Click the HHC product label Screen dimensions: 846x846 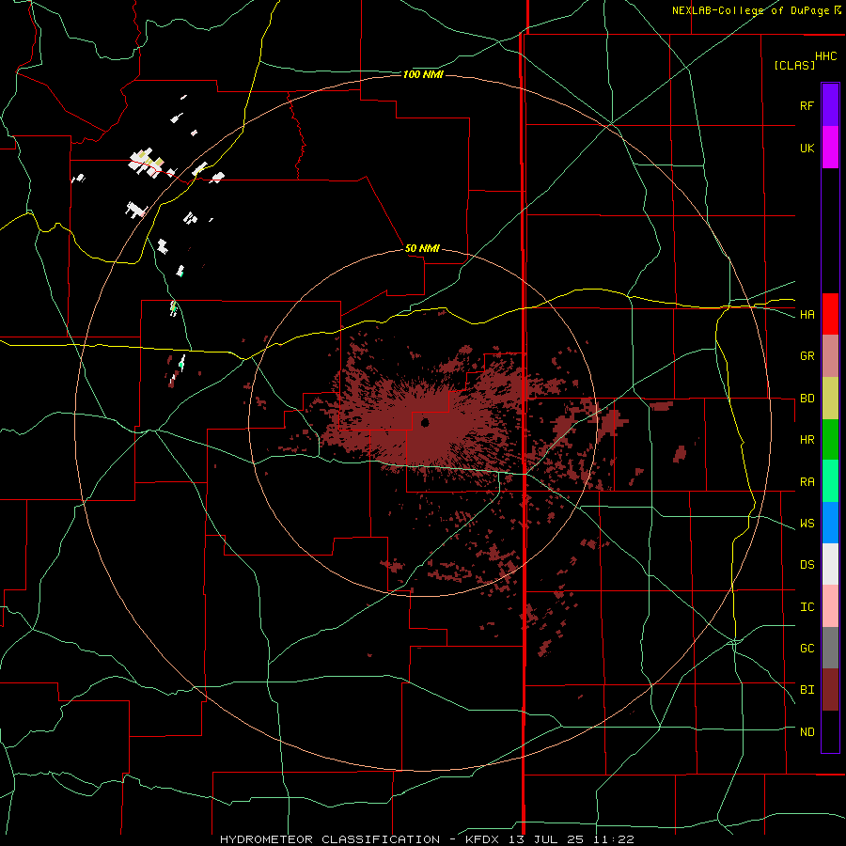pos(825,56)
